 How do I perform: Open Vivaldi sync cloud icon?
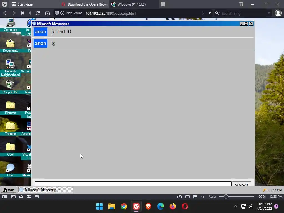point(21,197)
